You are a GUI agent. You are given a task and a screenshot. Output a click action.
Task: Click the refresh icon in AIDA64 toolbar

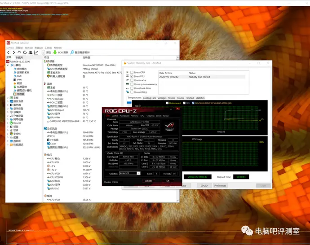click(25, 52)
